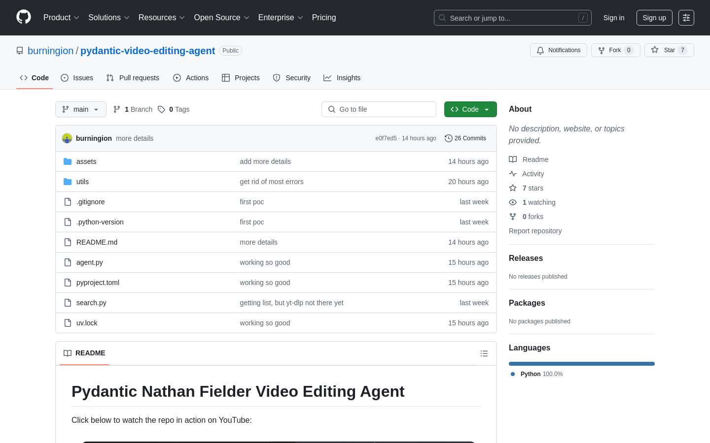Open the Pricing page
The height and width of the screenshot is (443, 710).
coord(324,18)
